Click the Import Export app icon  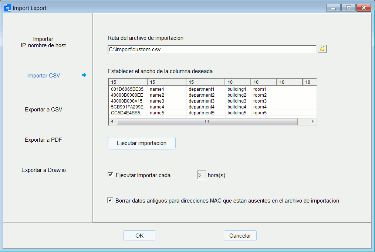pyautogui.click(x=7, y=8)
